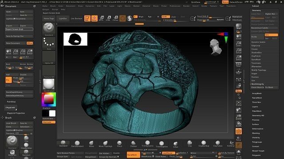The width and height of the screenshot is (284, 159).
Task: Click Export Screen Grab button
Action: 19,29
